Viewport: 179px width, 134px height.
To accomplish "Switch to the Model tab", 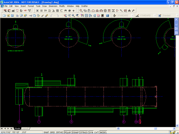I will [x=17, y=128].
